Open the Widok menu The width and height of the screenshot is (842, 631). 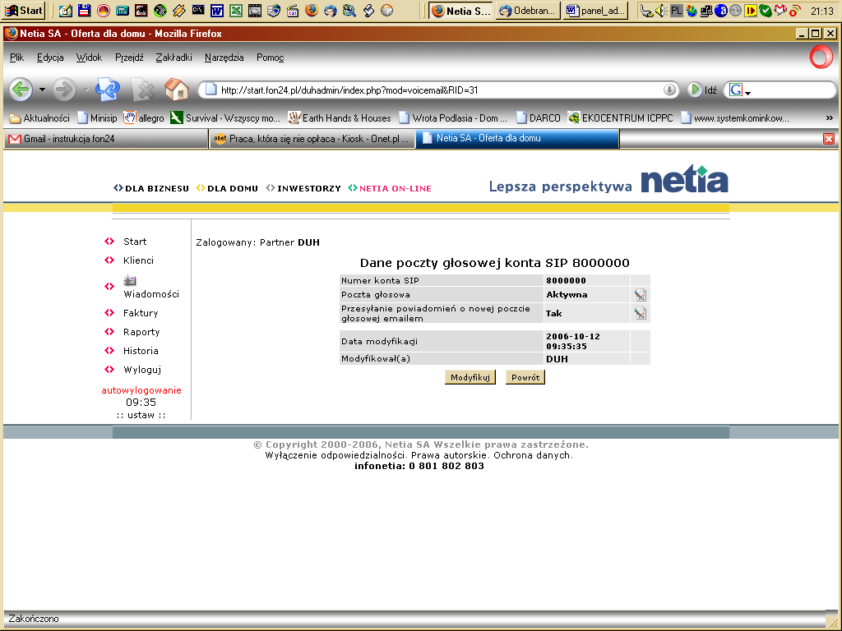click(89, 58)
